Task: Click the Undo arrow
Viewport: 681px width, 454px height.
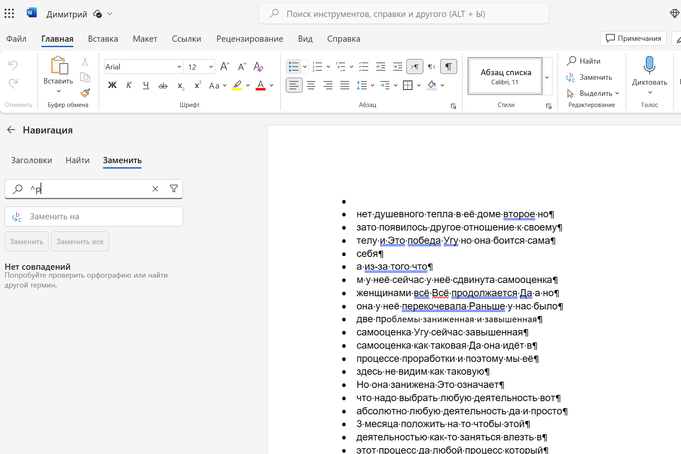Action: (13, 65)
